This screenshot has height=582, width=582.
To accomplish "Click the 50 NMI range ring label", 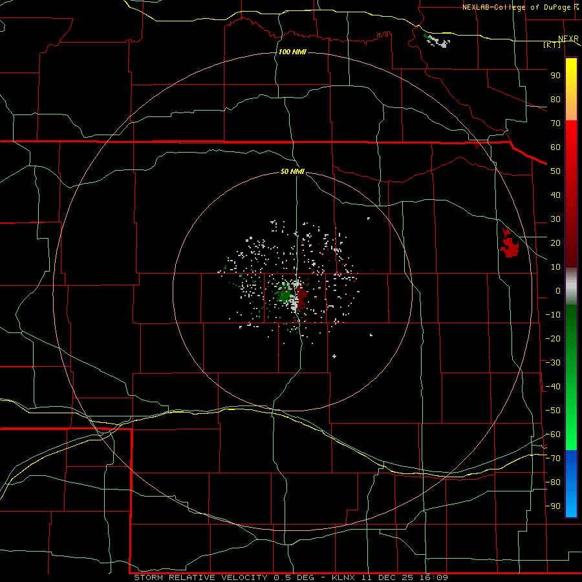I will tap(292, 171).
